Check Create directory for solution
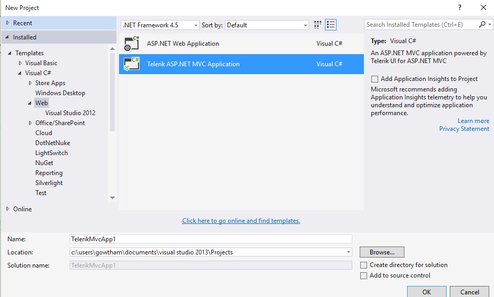The image size is (494, 297). click(x=363, y=265)
